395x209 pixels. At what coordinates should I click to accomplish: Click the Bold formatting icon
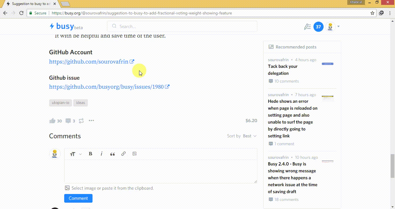(91, 154)
